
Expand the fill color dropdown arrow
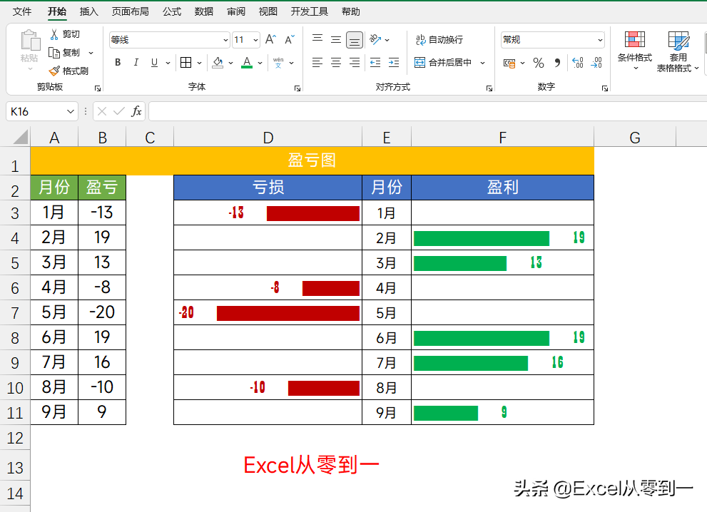pos(230,63)
